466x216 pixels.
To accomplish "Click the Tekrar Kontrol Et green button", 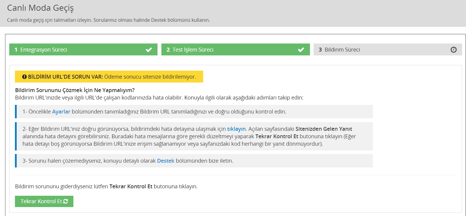I will 44,201.
